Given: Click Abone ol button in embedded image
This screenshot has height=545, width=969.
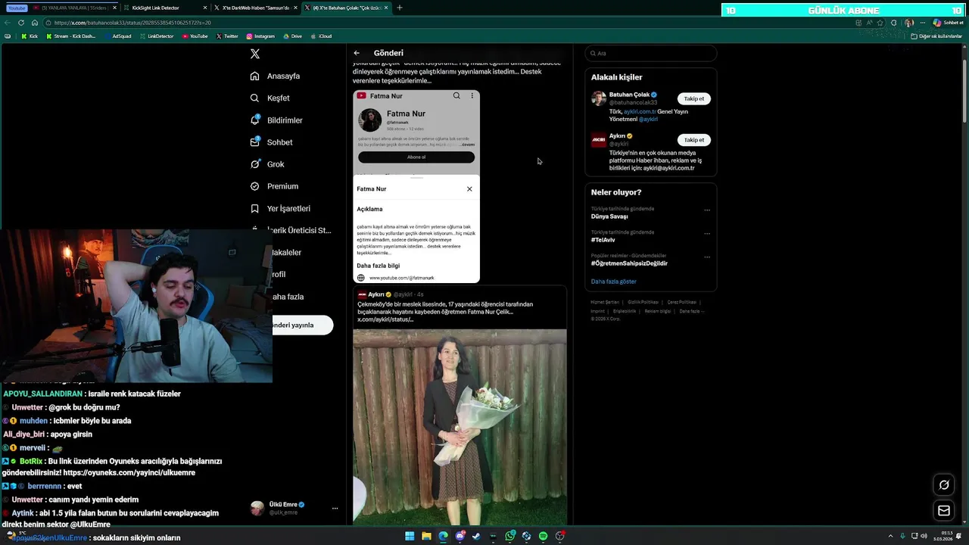Looking at the screenshot, I should click(x=416, y=157).
